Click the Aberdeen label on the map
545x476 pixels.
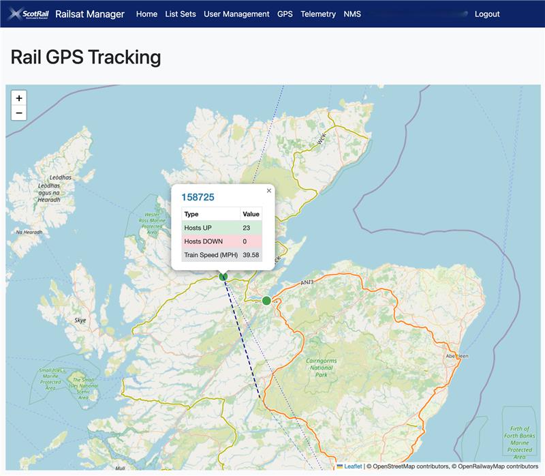click(x=457, y=356)
